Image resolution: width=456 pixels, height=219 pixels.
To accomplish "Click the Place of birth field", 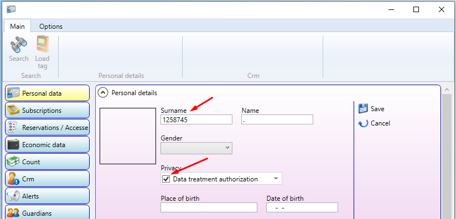I will [209, 207].
